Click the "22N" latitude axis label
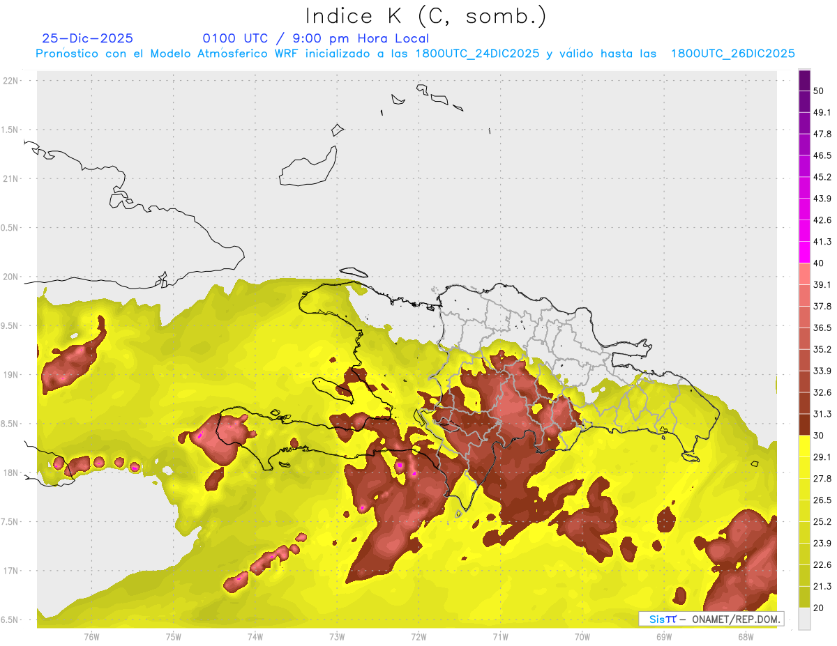837x646 pixels. click(x=12, y=80)
